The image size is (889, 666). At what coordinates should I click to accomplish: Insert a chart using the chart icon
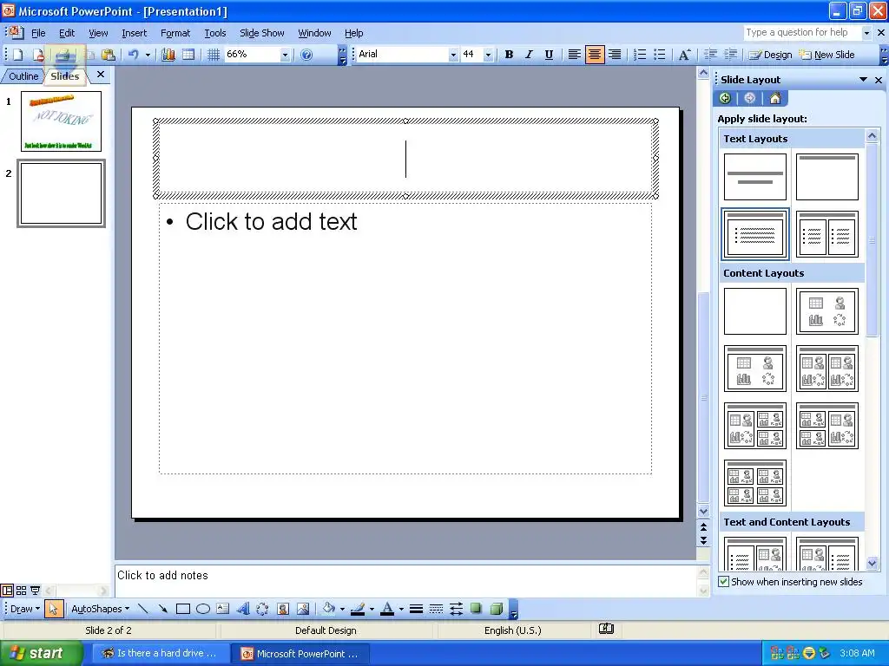168,55
